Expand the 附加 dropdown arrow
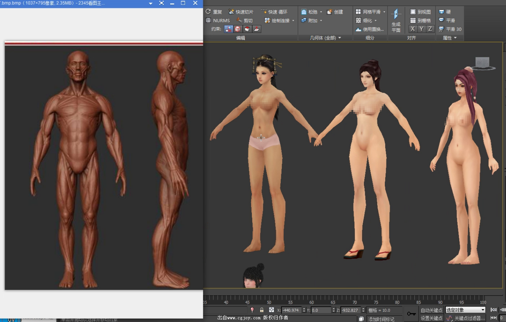Viewport: 506px width, 322px height. click(321, 21)
